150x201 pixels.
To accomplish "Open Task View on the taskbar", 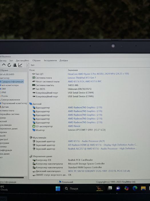I will [x=110, y=188].
